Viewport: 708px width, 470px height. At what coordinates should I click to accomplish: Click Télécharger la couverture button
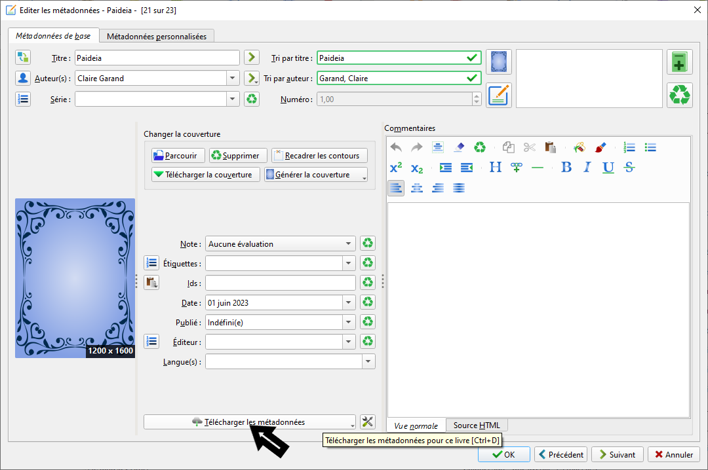click(205, 175)
